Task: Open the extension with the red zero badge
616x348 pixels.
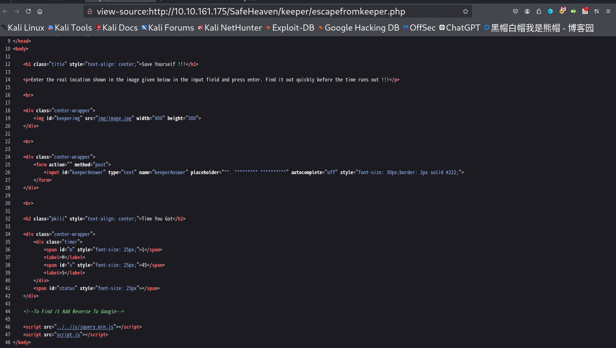Action: 585,11
